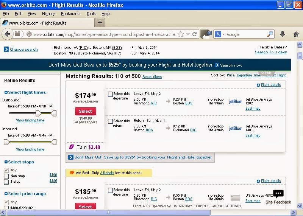Reload the page with the refresh icon
303x216 pixels.
tap(195, 34)
